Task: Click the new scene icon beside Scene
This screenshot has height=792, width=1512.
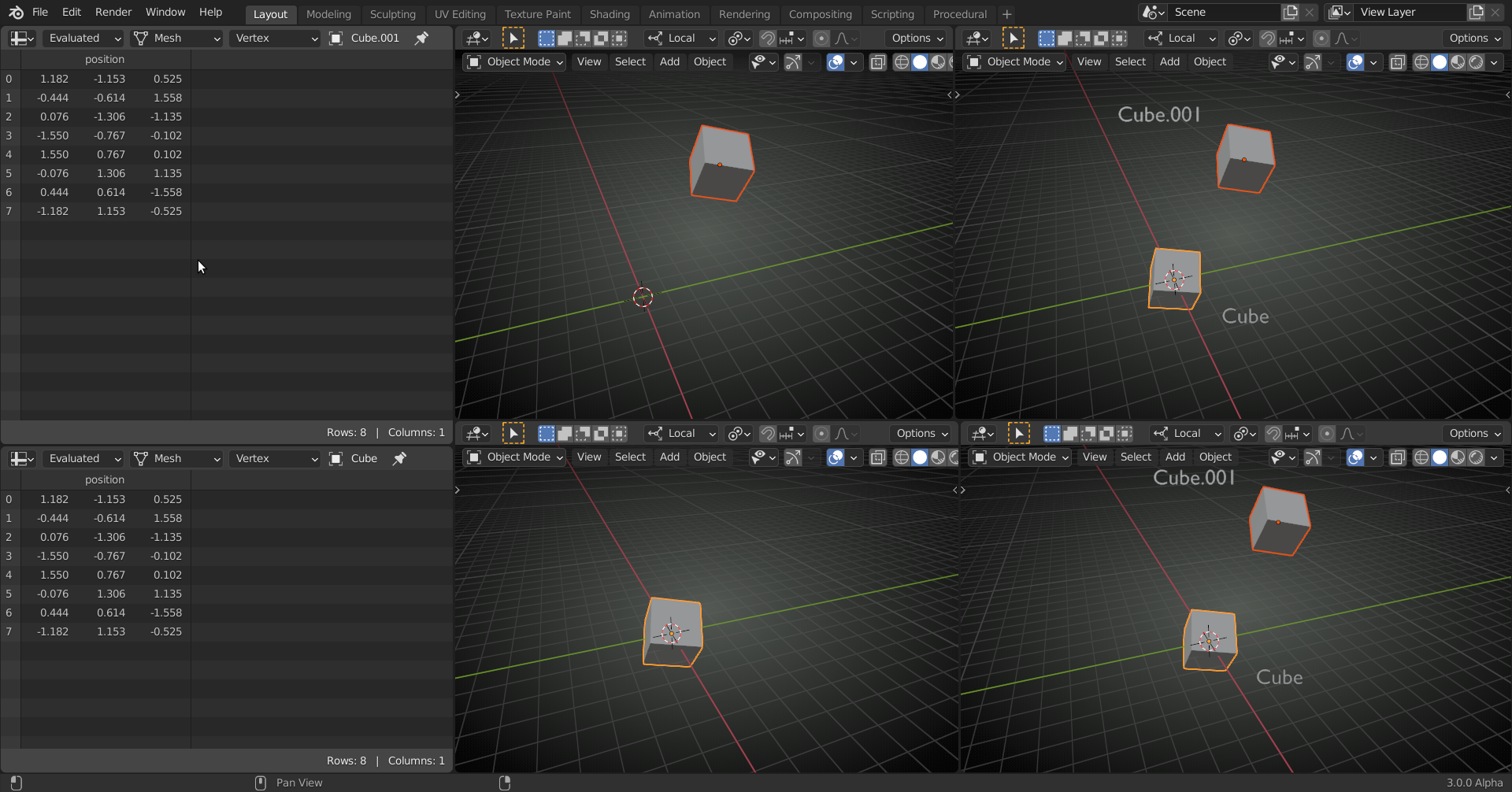Action: click(x=1290, y=13)
